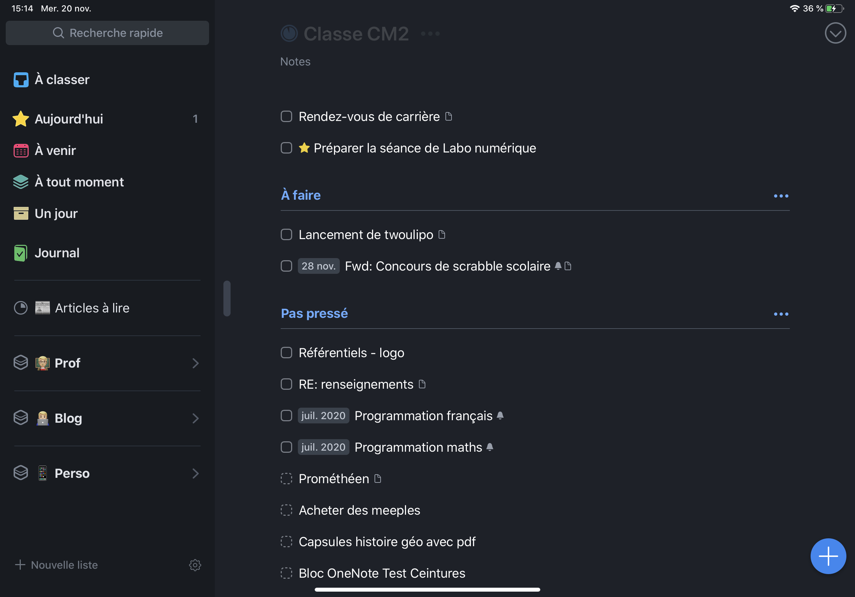Expand the Perso area chevron

point(195,474)
